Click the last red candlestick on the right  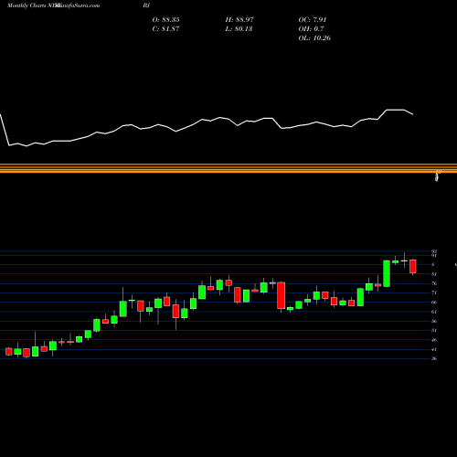(413, 266)
